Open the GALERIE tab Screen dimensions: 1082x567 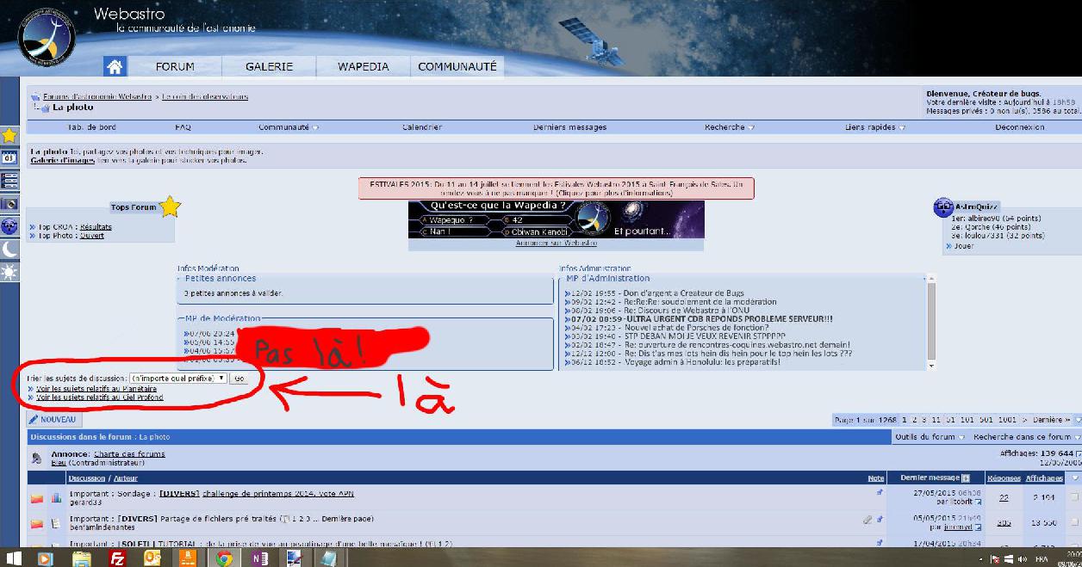click(x=269, y=66)
